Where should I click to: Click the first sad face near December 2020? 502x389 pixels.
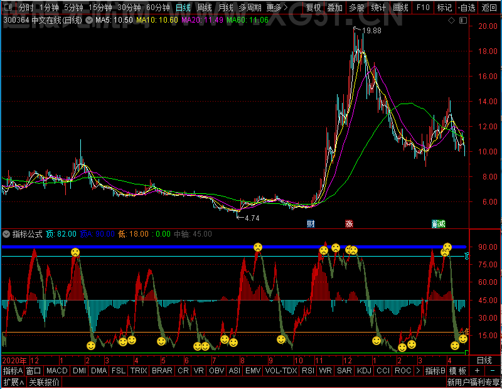tap(75, 252)
